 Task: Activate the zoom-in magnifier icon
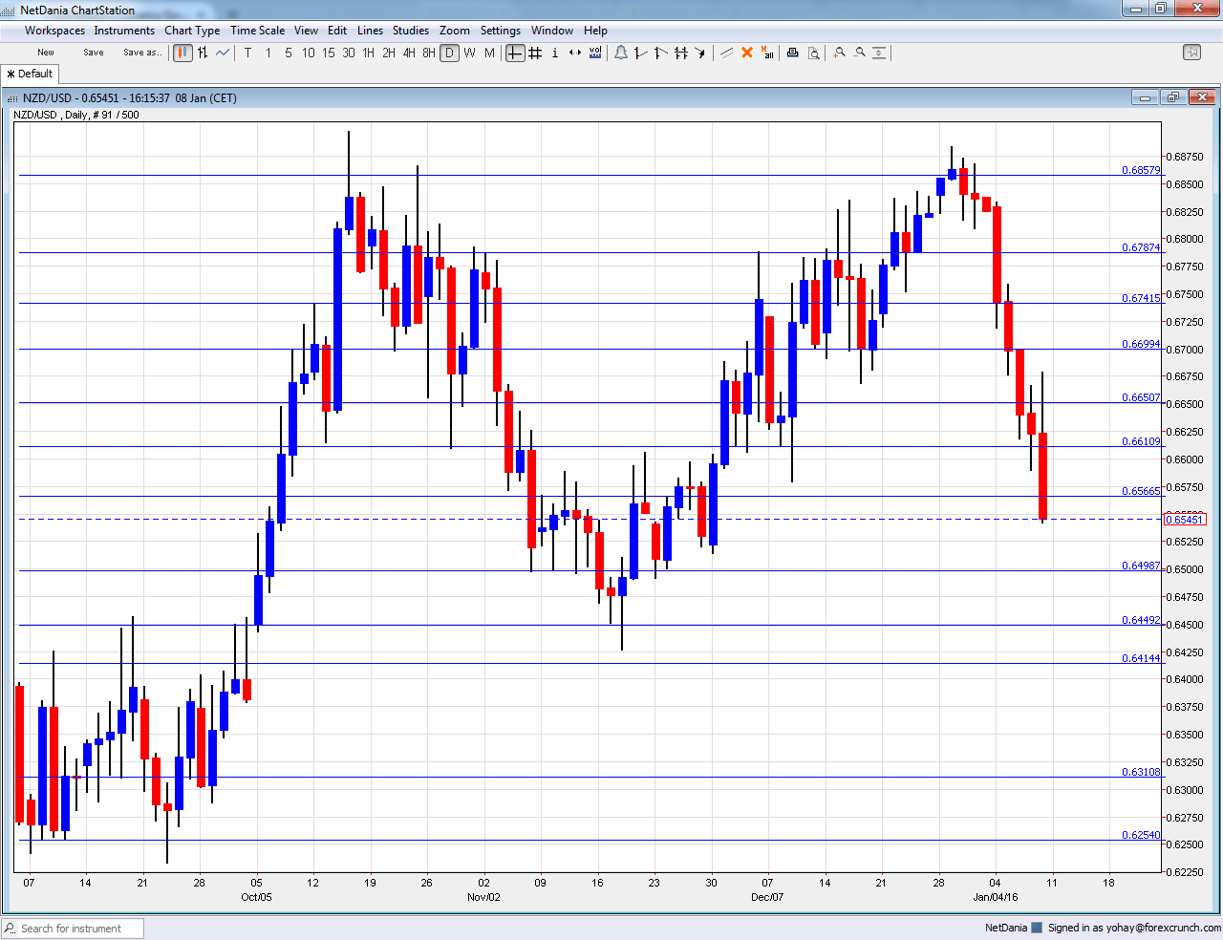click(839, 53)
